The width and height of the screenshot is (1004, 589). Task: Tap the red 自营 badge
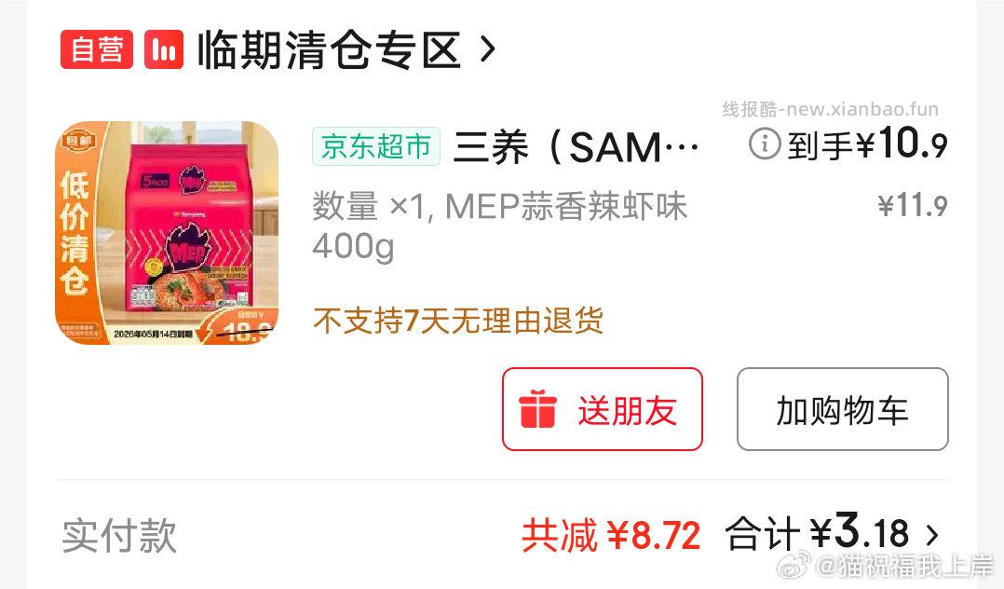pyautogui.click(x=97, y=49)
